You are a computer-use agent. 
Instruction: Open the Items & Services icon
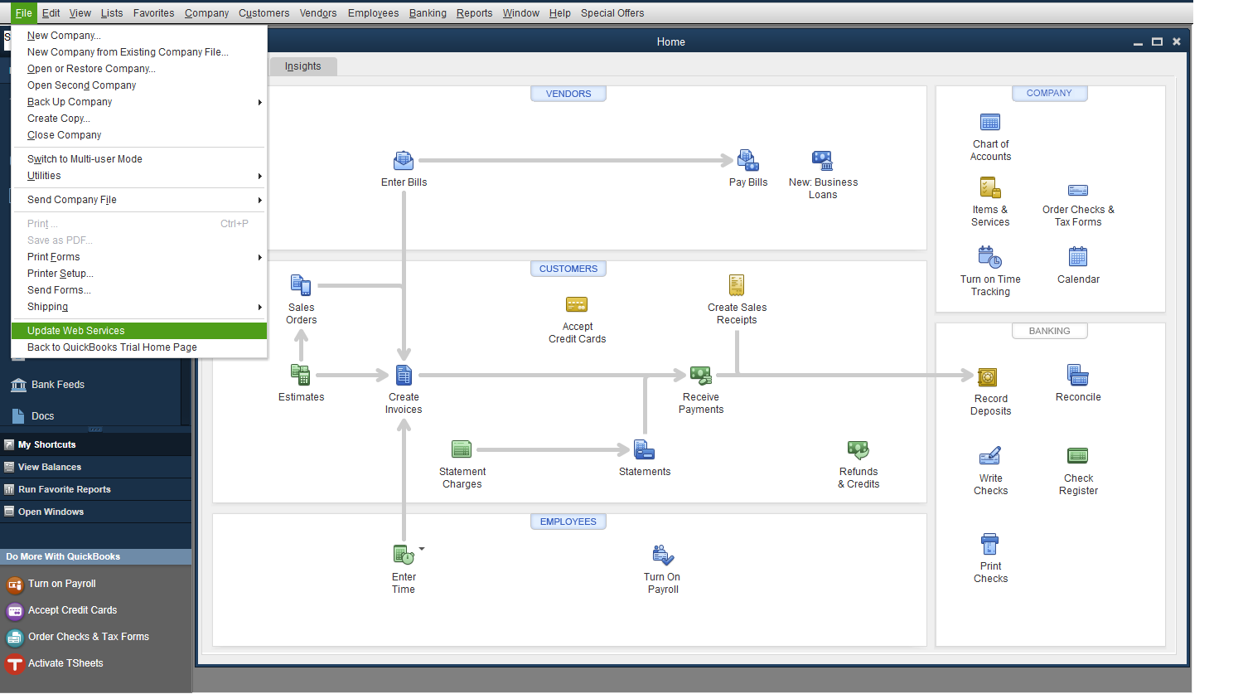point(990,187)
